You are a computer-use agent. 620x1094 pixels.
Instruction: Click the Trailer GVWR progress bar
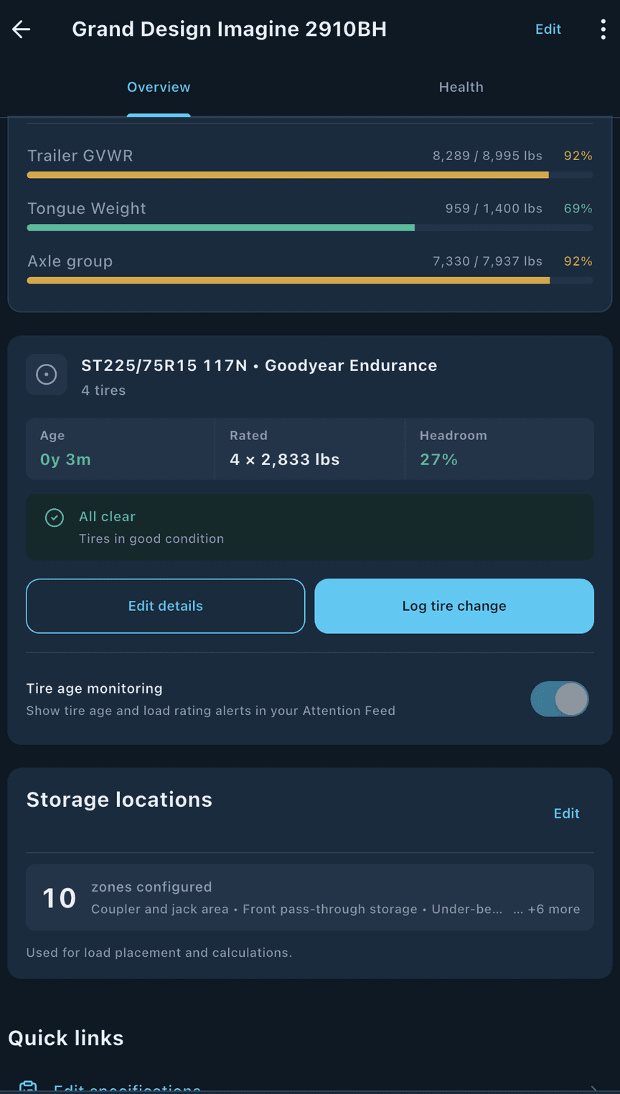click(310, 175)
